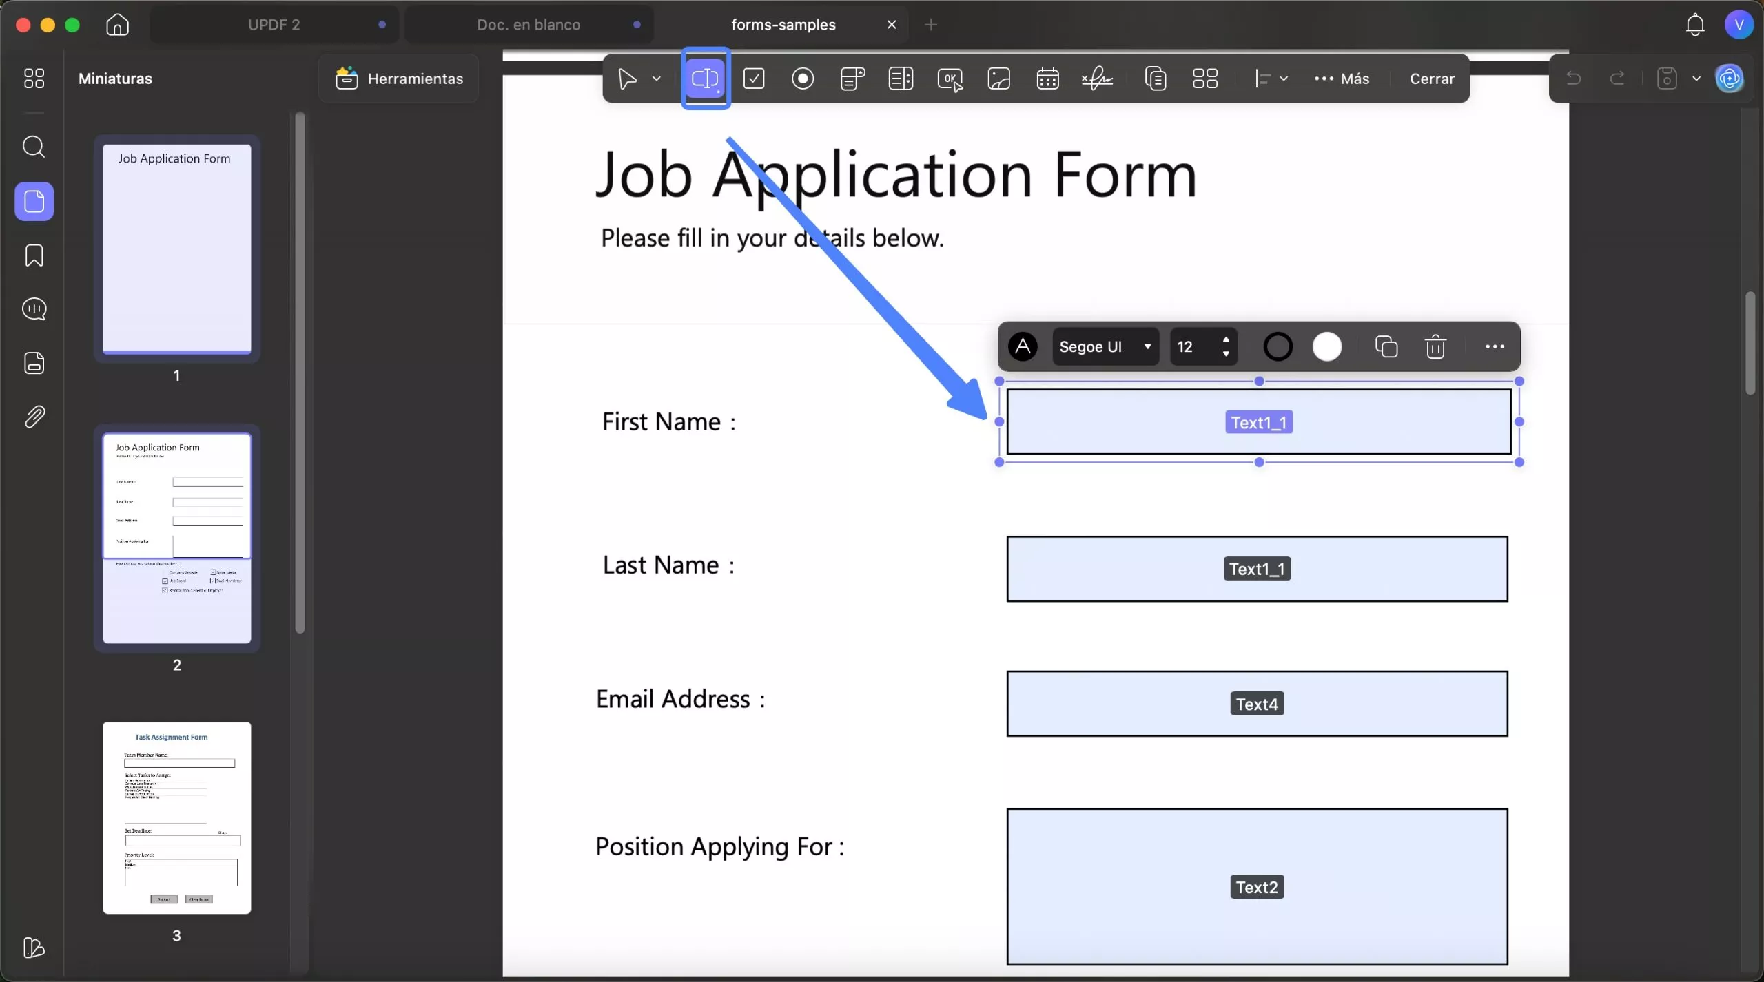Click the UPDF AI assistant icon
Image resolution: width=1764 pixels, height=982 pixels.
tap(1730, 79)
